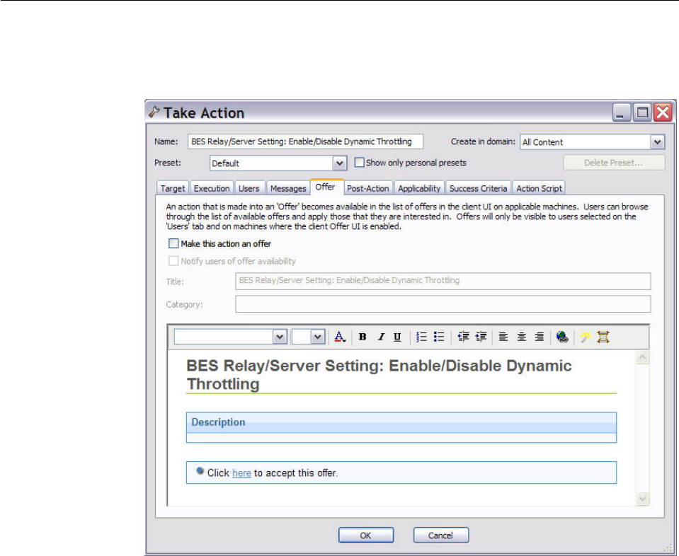Viewport: 679px width, 556px height.
Task: Click the editor scrollbar down arrow
Action: 642,499
